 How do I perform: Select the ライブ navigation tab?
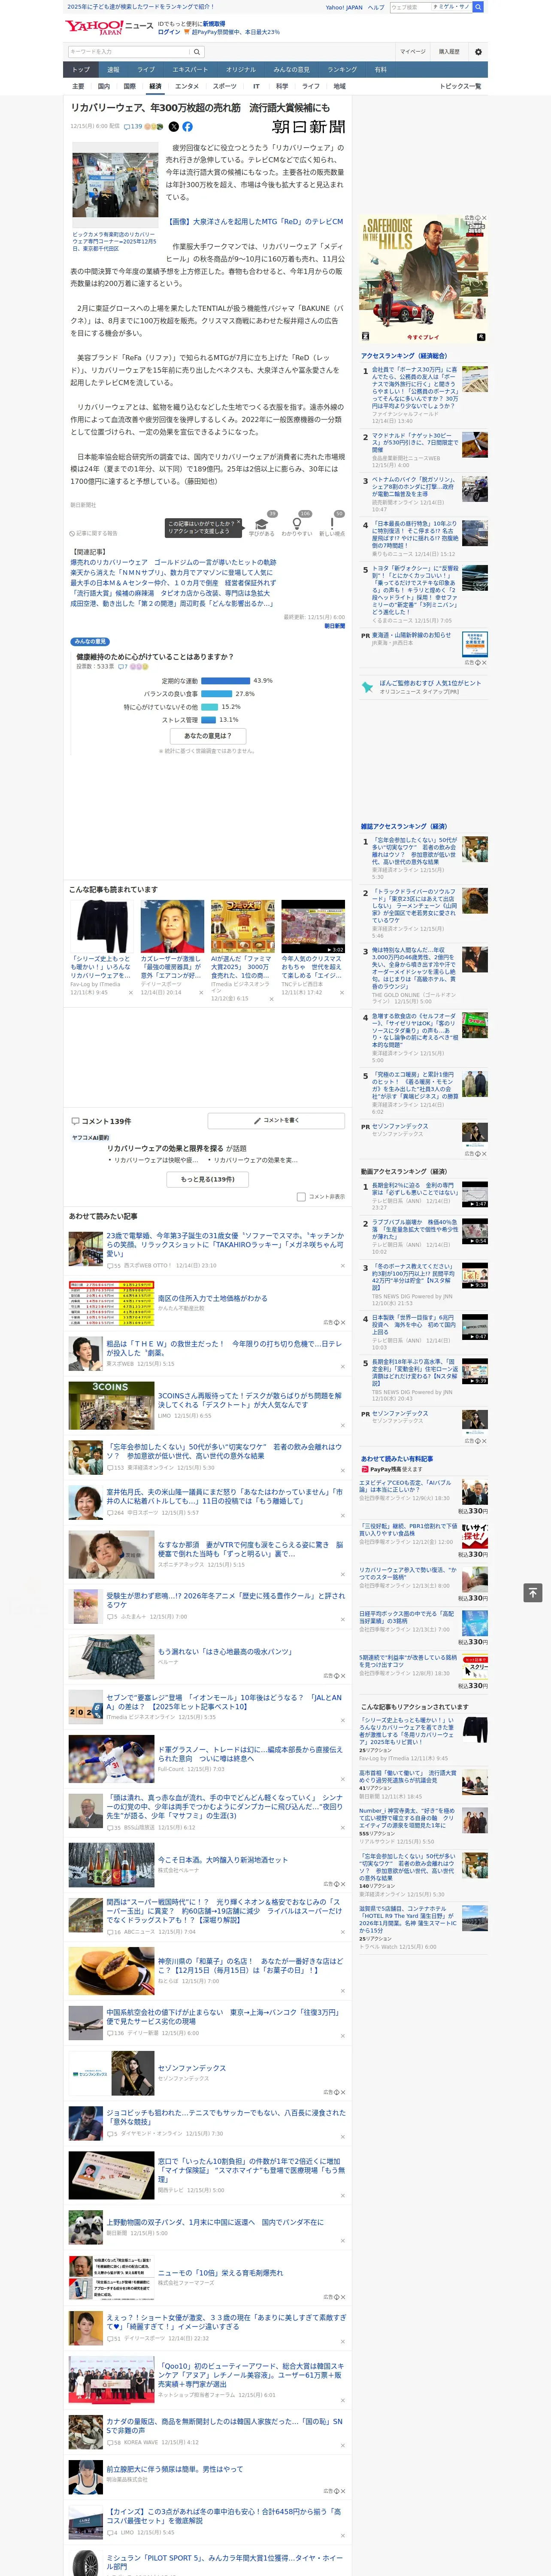(x=146, y=70)
